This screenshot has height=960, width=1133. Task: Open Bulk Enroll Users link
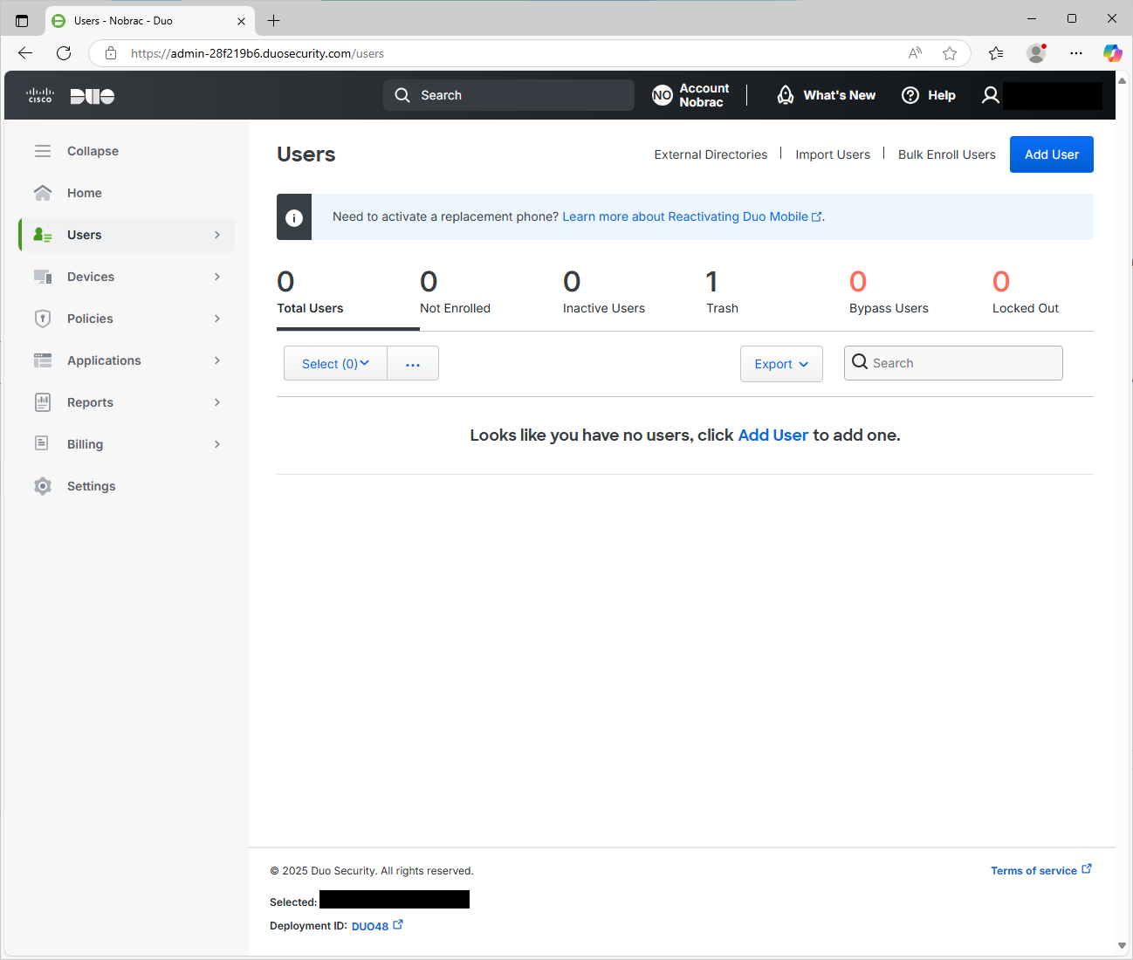(947, 154)
